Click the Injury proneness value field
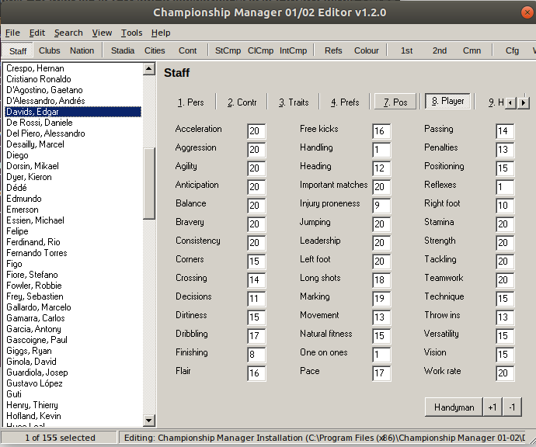This screenshot has height=447, width=536. tap(381, 205)
